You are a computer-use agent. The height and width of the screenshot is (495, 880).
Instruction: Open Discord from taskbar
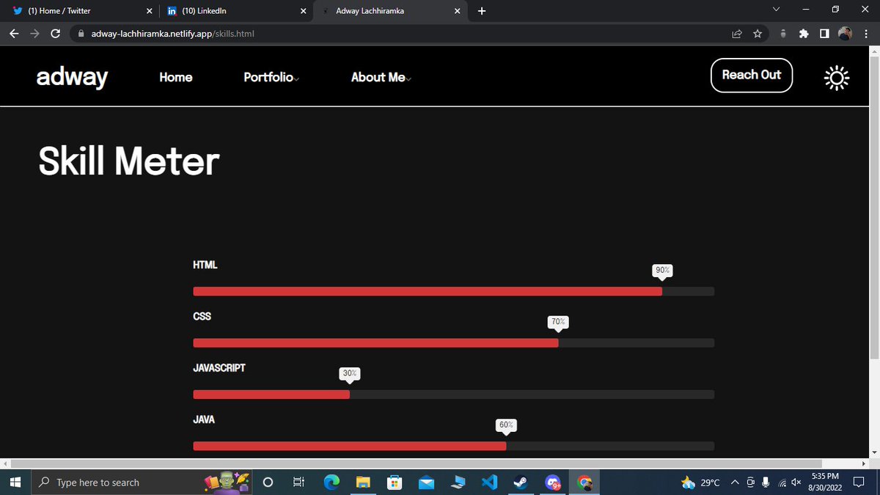pos(553,482)
